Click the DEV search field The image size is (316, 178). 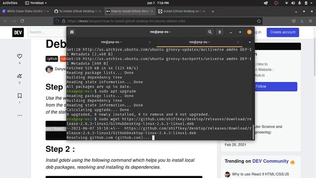point(47,32)
